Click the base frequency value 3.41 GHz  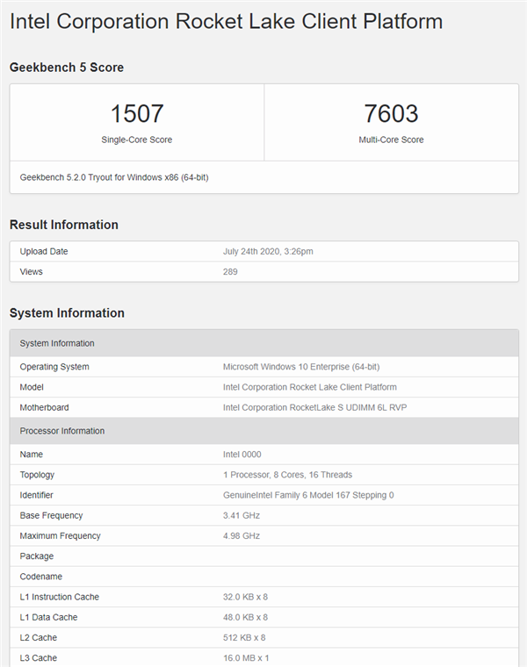tap(242, 515)
